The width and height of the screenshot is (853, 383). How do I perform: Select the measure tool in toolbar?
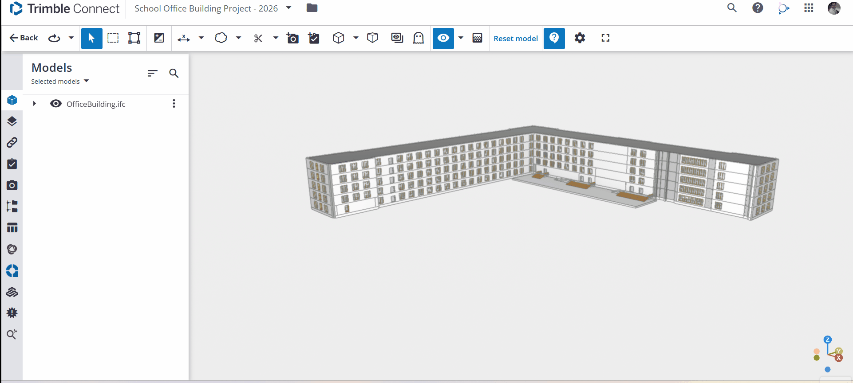184,38
